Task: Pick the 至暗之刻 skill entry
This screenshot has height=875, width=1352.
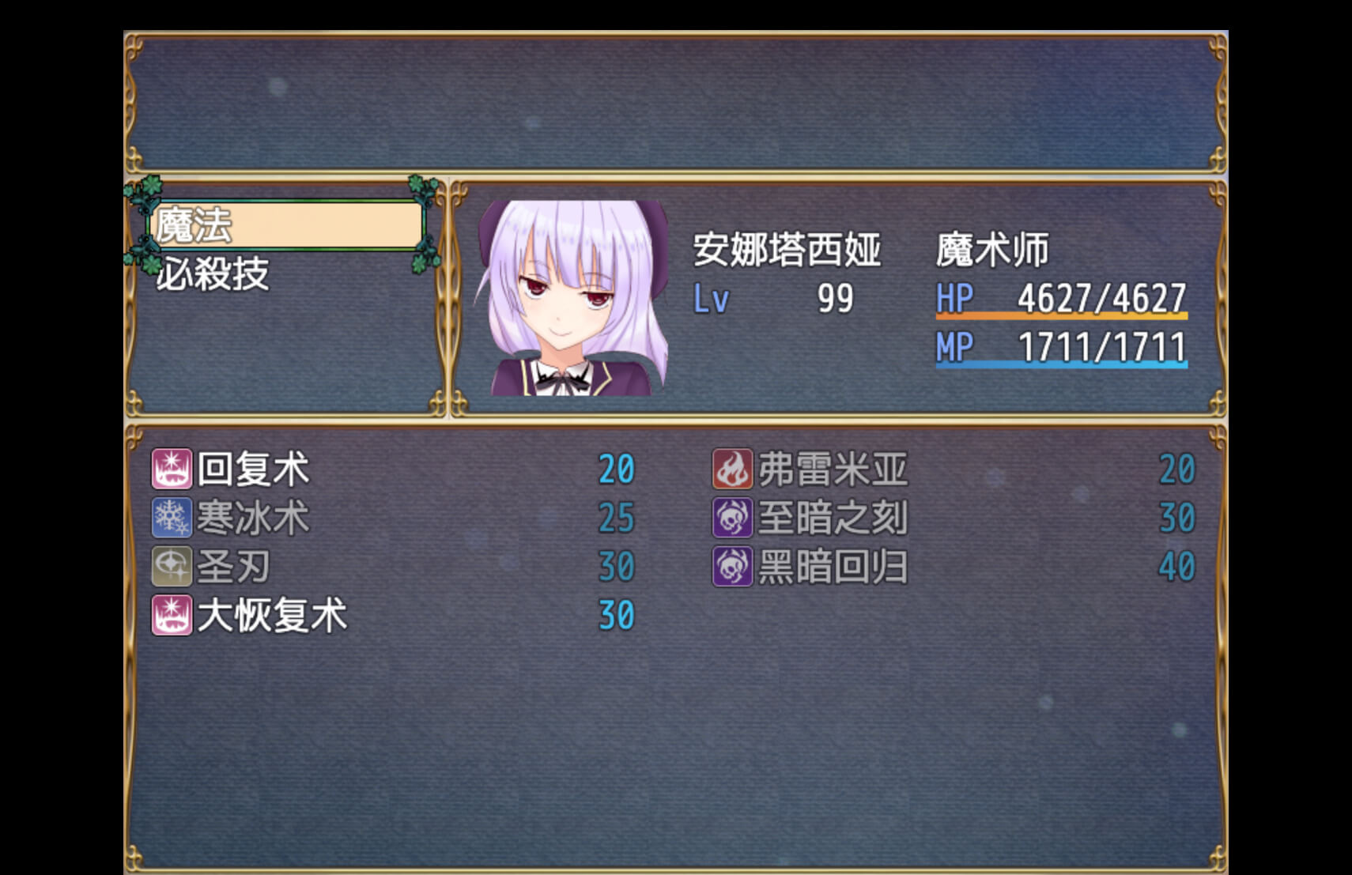Action: [x=954, y=518]
